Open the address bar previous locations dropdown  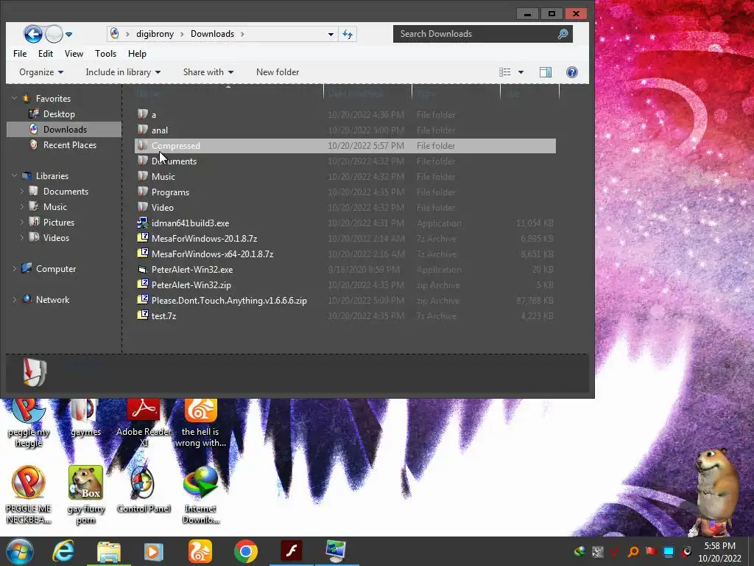pos(331,34)
